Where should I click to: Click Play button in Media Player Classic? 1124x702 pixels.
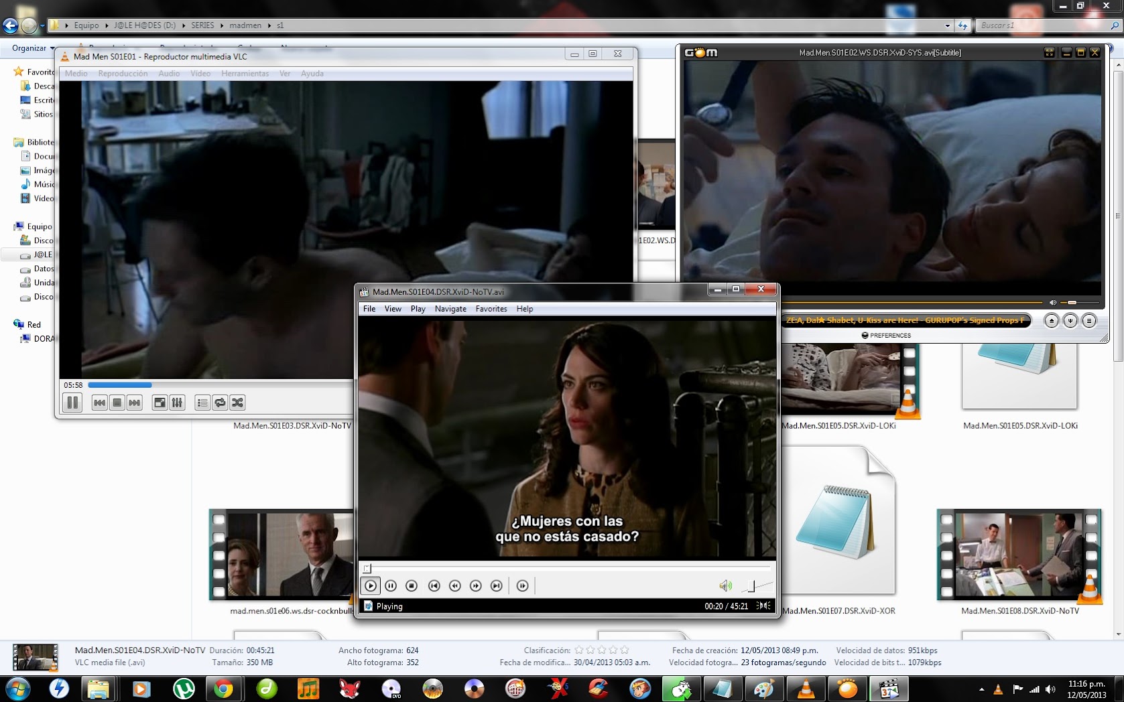(x=371, y=586)
